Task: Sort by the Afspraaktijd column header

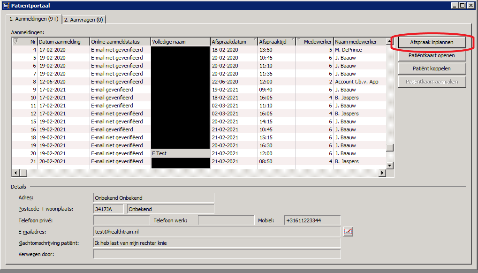Action: click(x=276, y=42)
